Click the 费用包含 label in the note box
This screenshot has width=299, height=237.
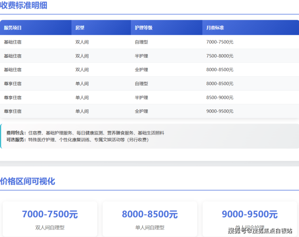16,133
